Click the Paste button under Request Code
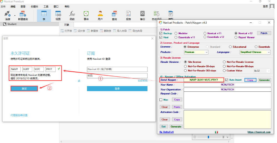The height and width of the screenshot is (143, 277). coord(177,107)
